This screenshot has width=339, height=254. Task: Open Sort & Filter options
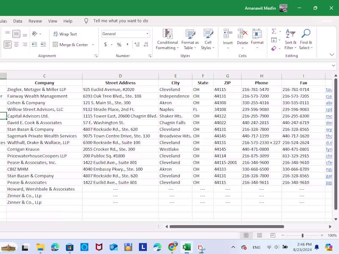(x=291, y=39)
